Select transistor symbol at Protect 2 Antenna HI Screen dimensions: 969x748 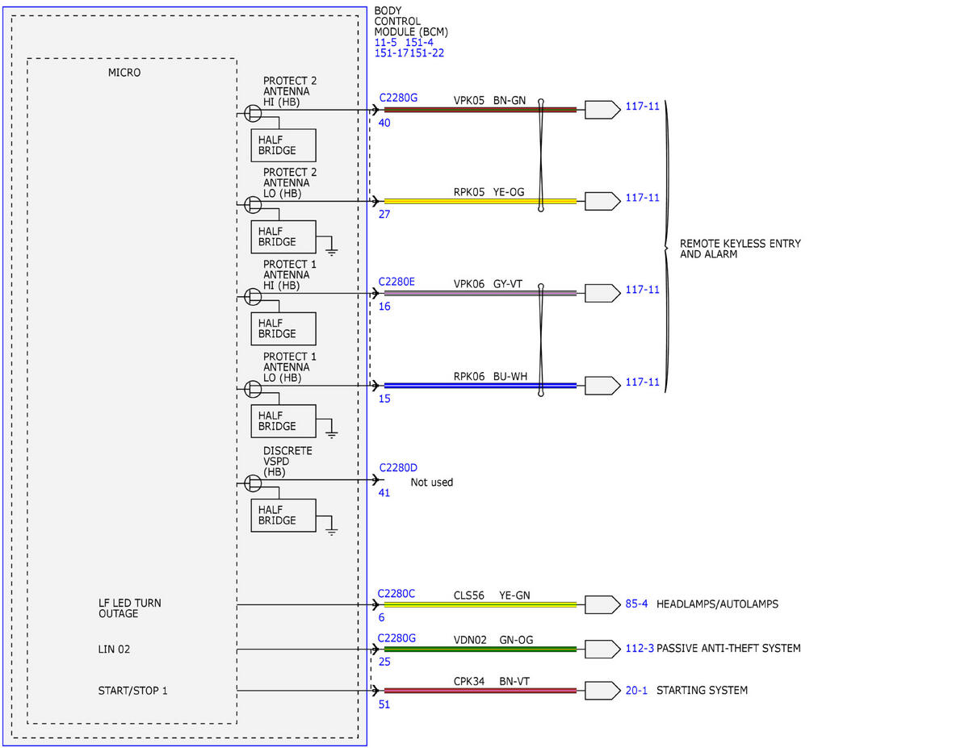tap(254, 113)
